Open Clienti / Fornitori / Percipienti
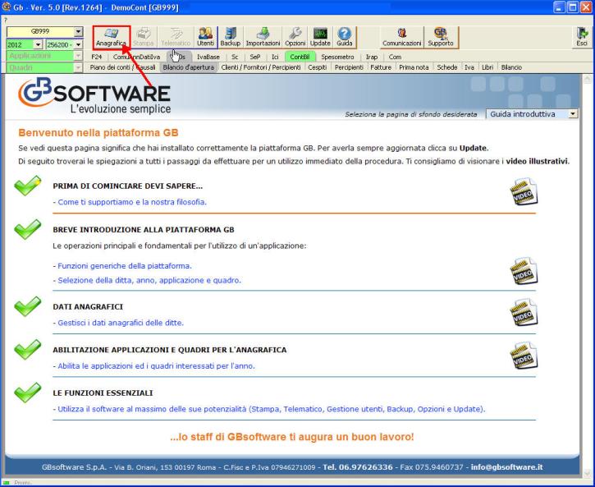Screen dimensions: 595x487 261,67
